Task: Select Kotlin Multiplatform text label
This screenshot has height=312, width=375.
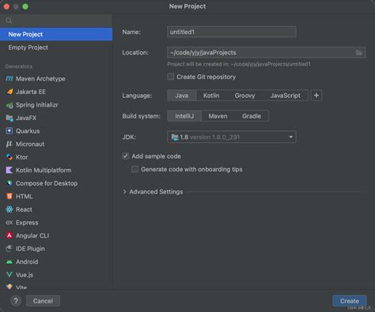Action: coord(44,170)
